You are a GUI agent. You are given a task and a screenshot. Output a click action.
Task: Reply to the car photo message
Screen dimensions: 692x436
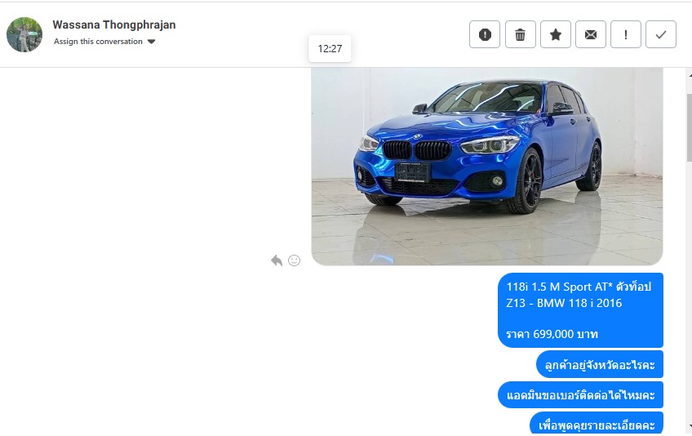[277, 260]
